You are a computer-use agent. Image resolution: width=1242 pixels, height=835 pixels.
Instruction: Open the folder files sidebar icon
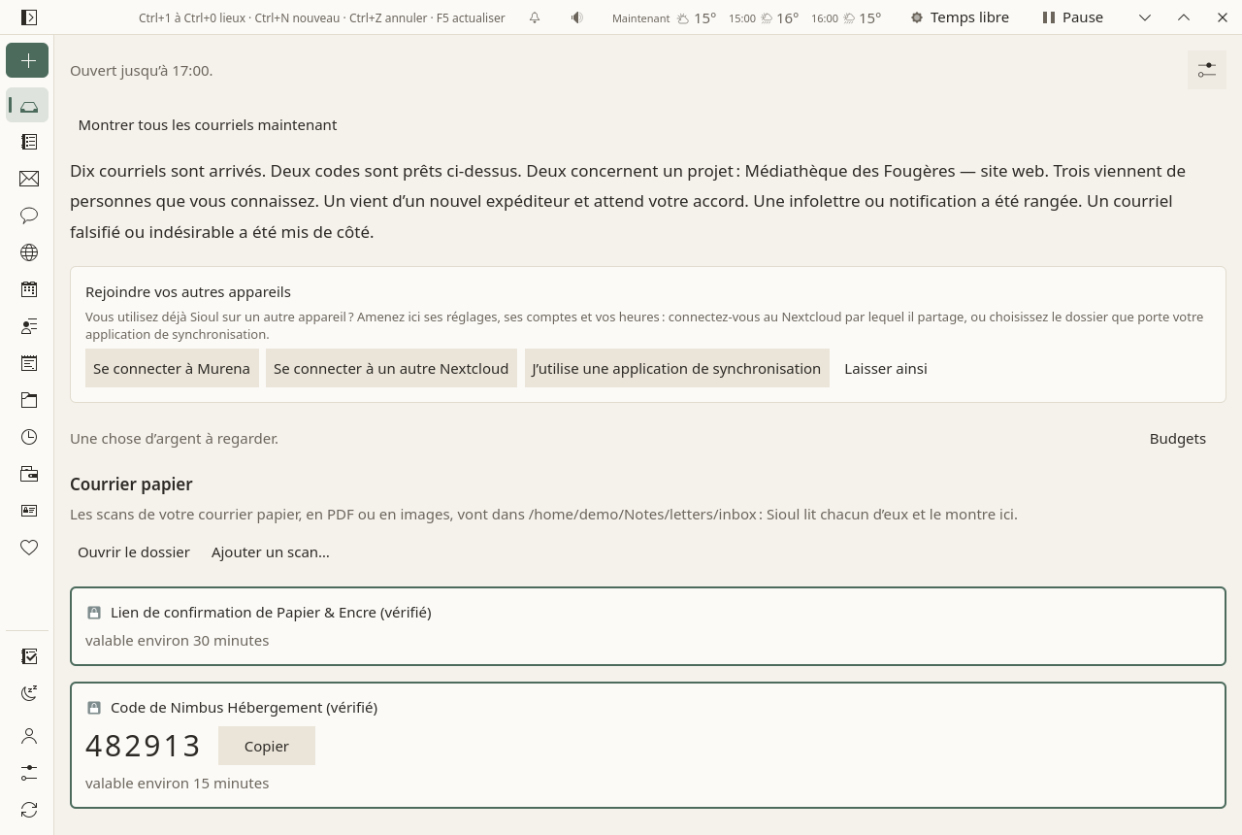coord(29,400)
